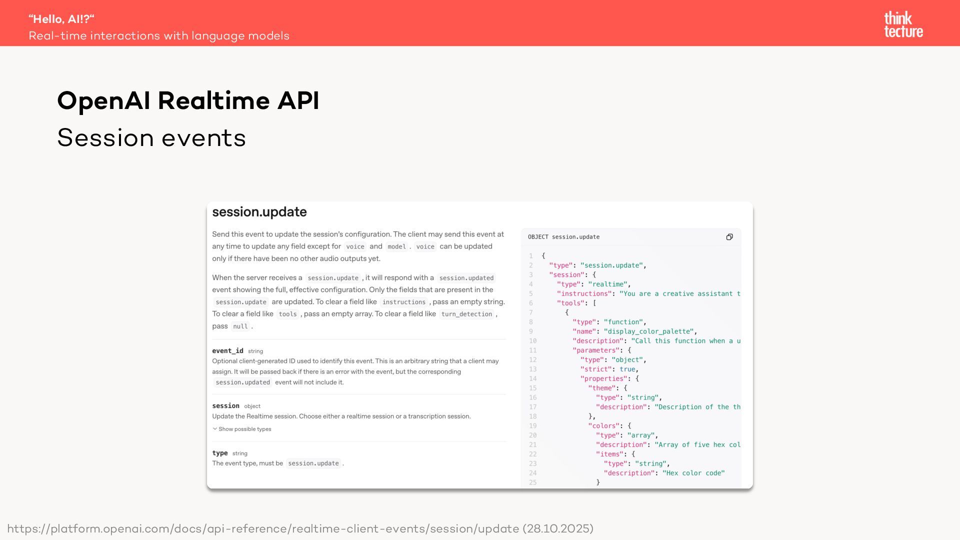Image resolution: width=960 pixels, height=540 pixels.
Task: Click the turn_detection inline code tag
Action: click(x=466, y=314)
